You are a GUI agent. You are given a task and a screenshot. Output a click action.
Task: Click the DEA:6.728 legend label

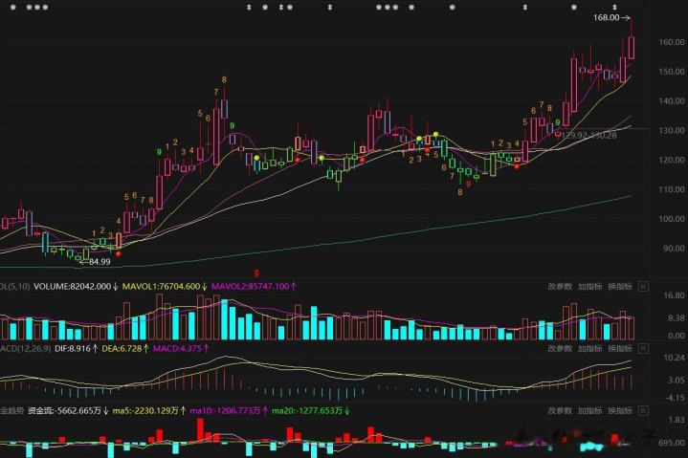[121, 348]
